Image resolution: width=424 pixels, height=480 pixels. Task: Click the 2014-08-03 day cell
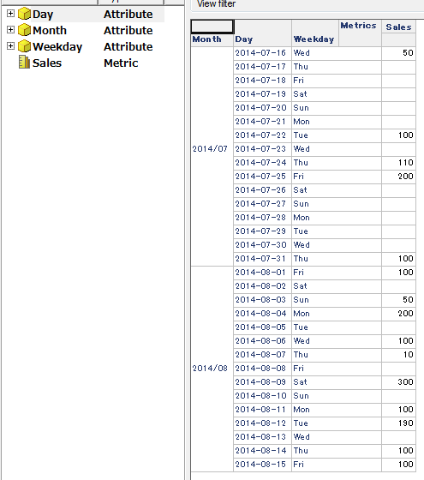point(262,300)
